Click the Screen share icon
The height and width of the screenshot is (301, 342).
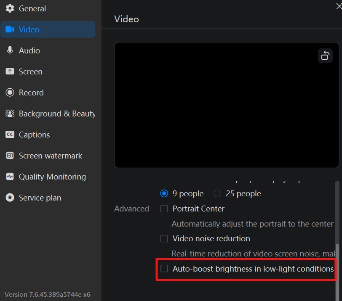click(10, 71)
